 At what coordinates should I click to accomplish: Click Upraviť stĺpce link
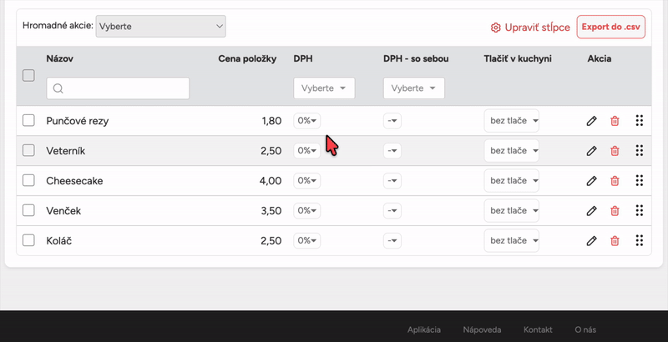(x=530, y=28)
